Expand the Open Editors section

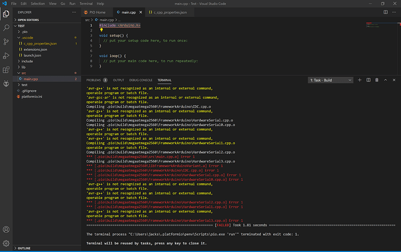click(x=47, y=20)
